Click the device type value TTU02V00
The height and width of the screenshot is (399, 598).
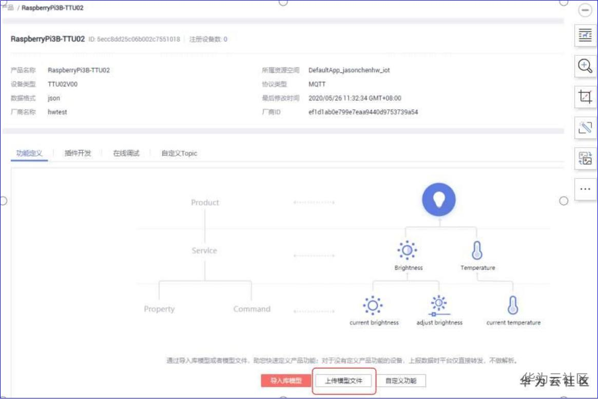coord(63,84)
